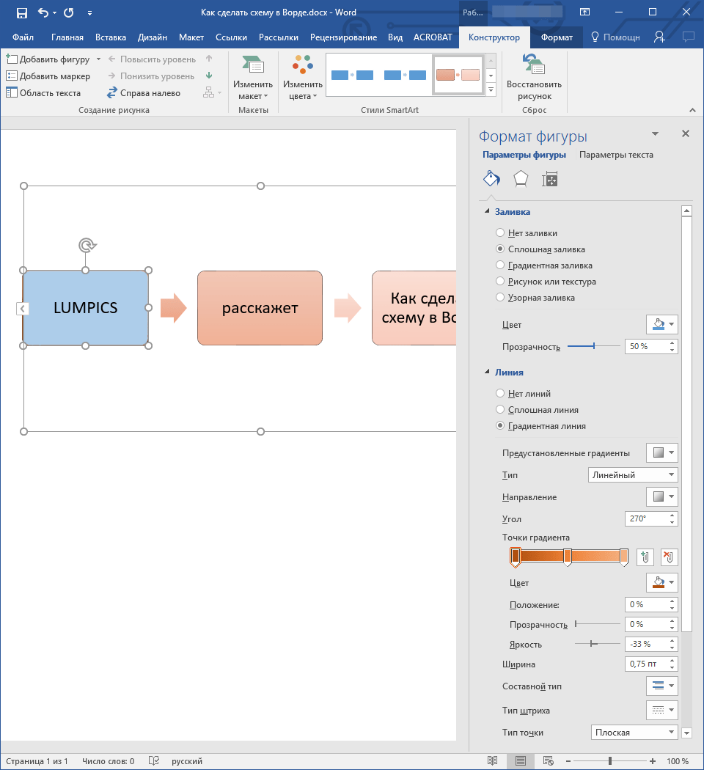Image resolution: width=704 pixels, height=770 pixels.
Task: Click the Добавить маркер button
Action: tap(48, 76)
